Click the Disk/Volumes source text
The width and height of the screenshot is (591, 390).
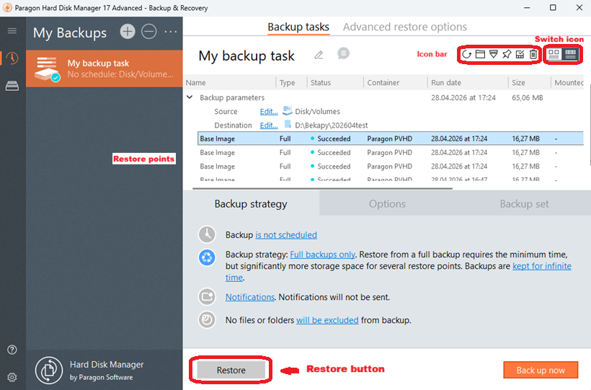coord(317,111)
